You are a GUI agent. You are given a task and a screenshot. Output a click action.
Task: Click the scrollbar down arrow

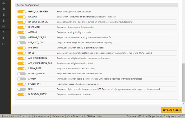pyautogui.click(x=183, y=104)
